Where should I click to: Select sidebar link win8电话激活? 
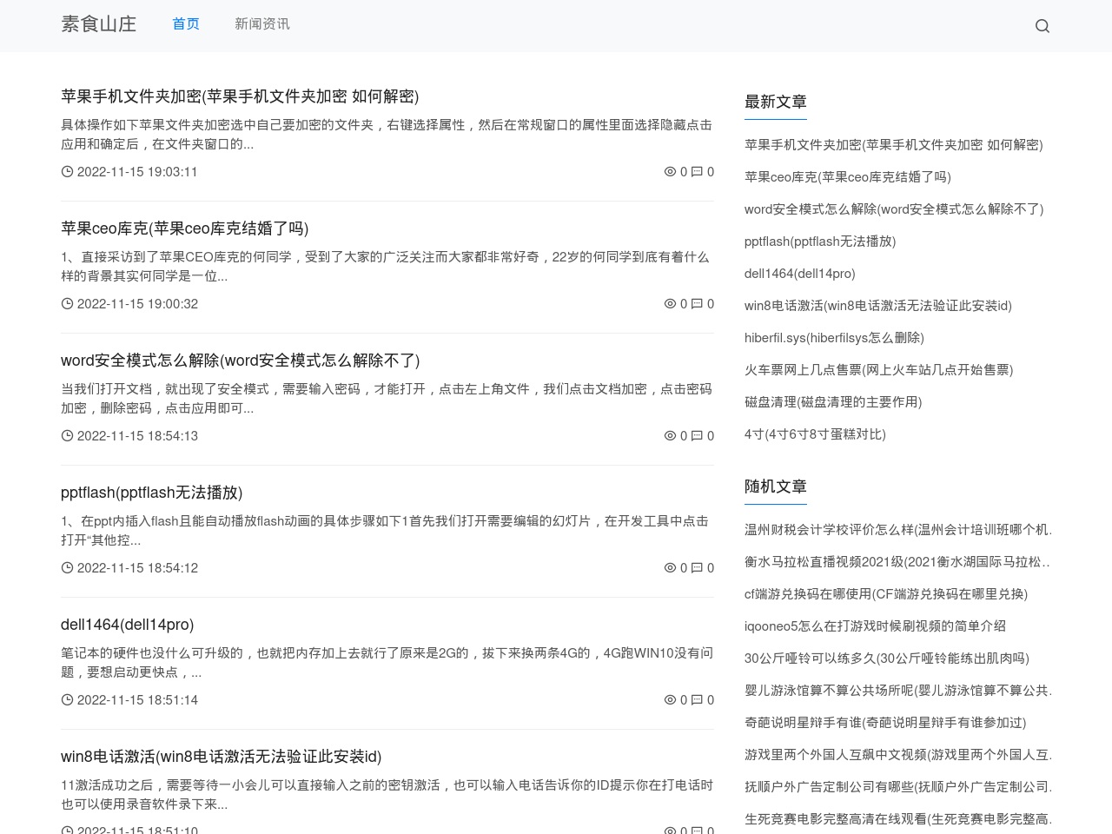pyautogui.click(x=878, y=306)
